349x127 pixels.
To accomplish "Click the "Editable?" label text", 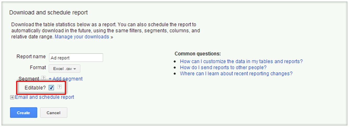I will 35,88.
